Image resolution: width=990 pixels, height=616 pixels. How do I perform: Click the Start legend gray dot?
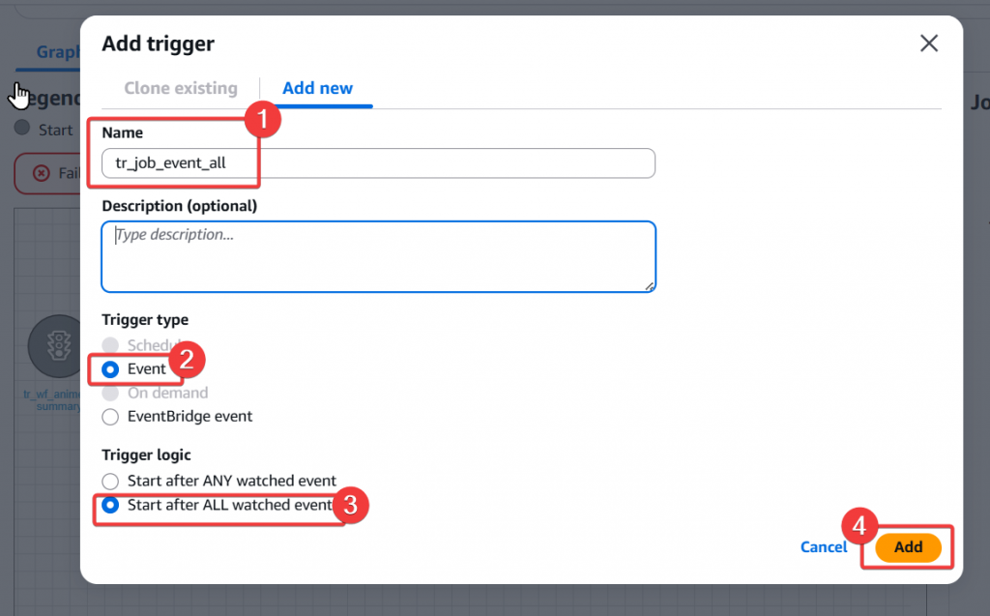pyautogui.click(x=22, y=128)
